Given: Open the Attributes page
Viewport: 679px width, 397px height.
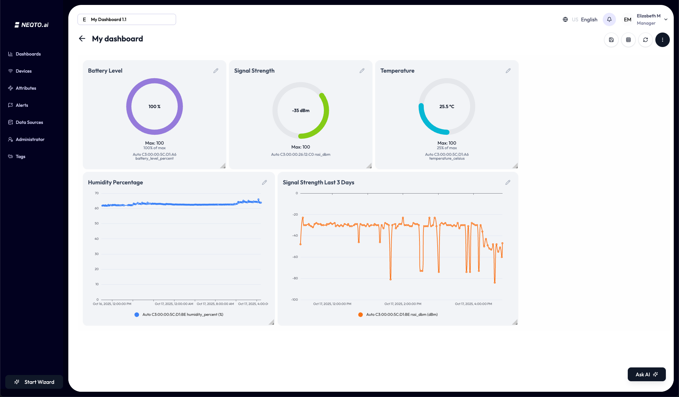Looking at the screenshot, I should 26,88.
